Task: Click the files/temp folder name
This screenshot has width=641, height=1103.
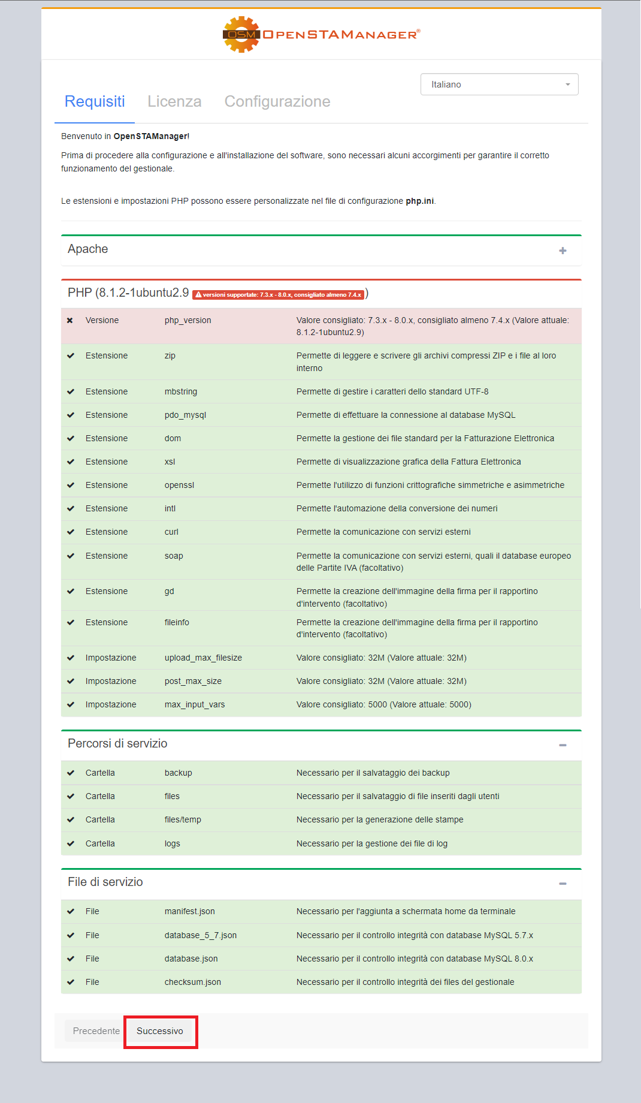Action: point(183,820)
